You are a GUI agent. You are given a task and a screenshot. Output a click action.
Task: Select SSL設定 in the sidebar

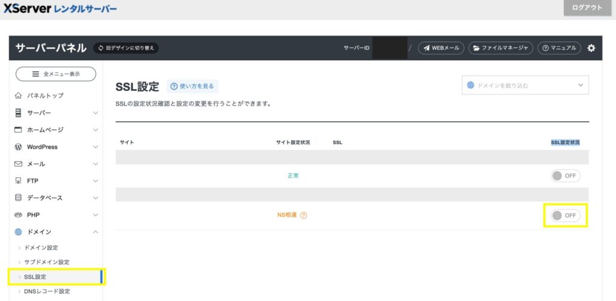[x=35, y=277]
